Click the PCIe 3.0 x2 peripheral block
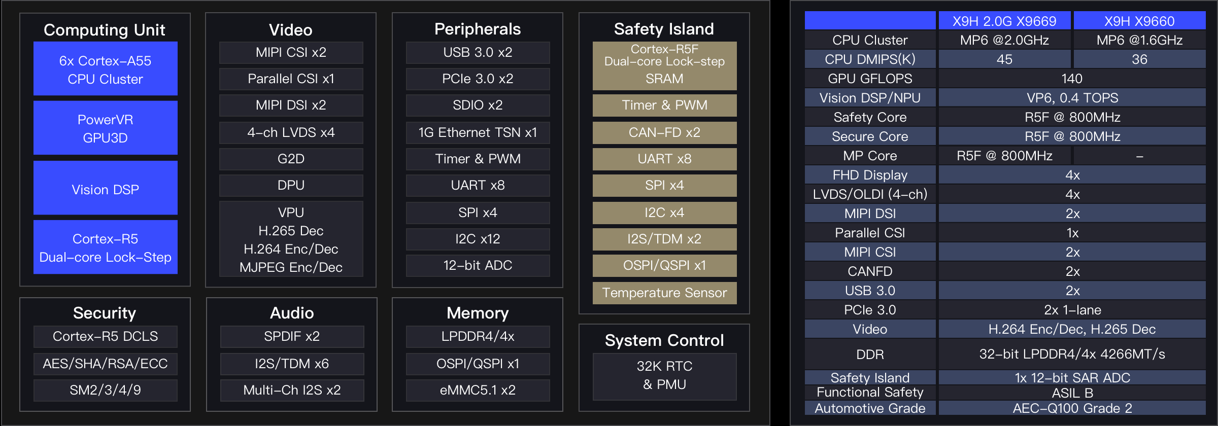1218x426 pixels. point(478,79)
